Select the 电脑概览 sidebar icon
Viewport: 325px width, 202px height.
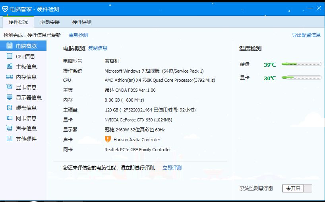point(9,46)
